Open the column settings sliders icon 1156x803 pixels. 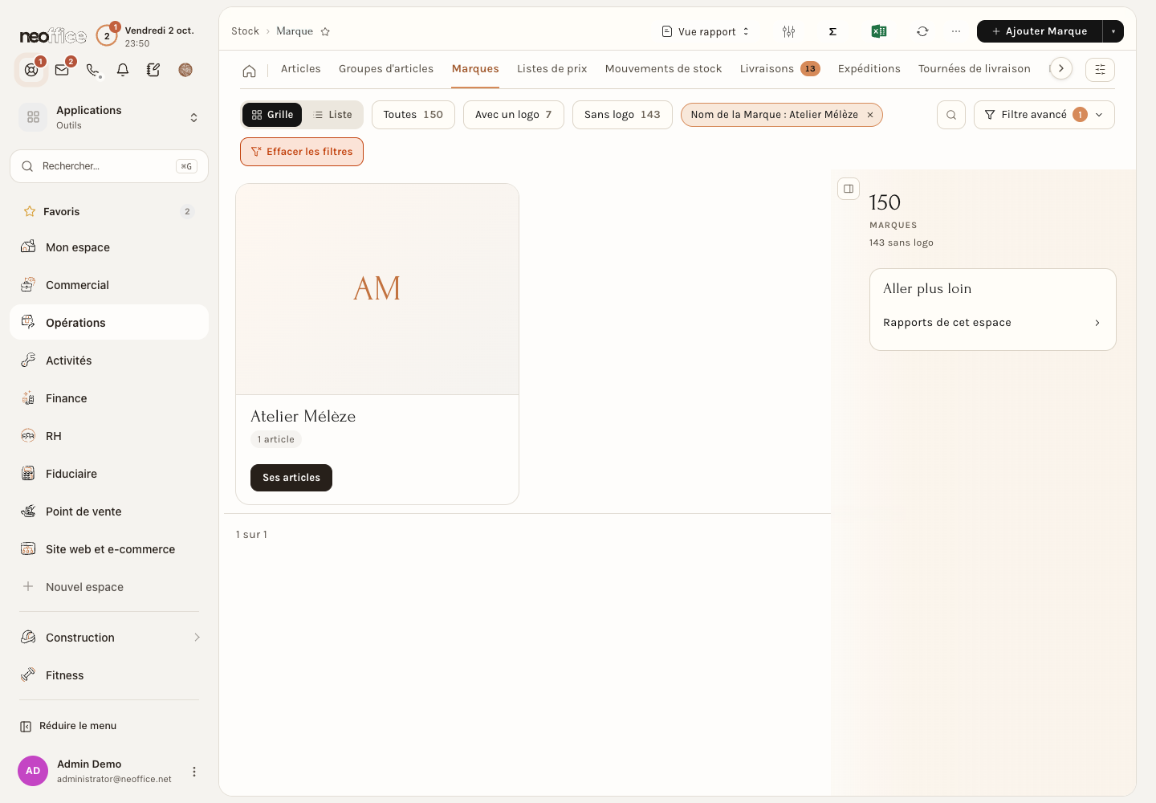click(789, 31)
